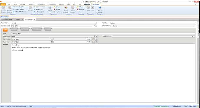Open the Ventas ribbon tab
Image resolution: width=200 pixels, height=108 pixels.
click(15, 4)
